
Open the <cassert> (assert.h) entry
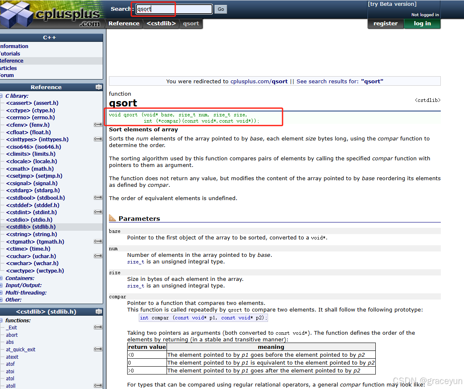32,103
